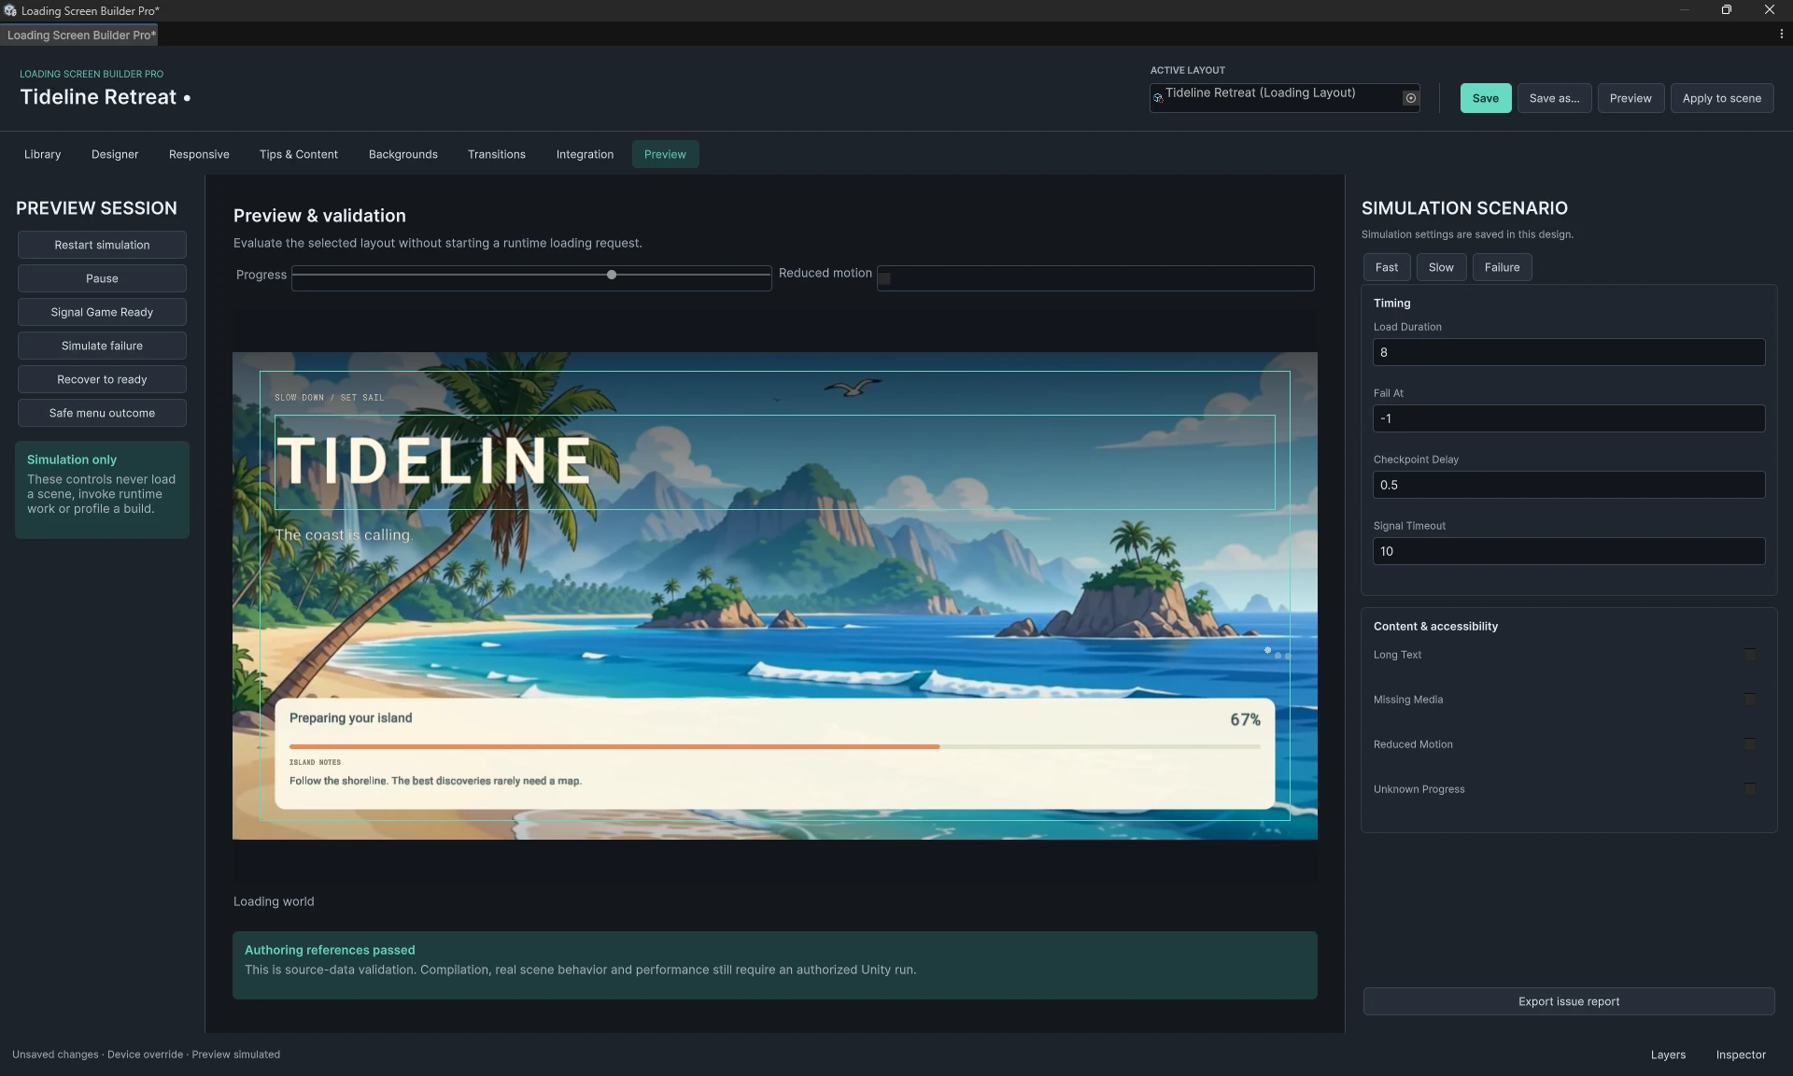Click Safe menu outcome

point(102,413)
